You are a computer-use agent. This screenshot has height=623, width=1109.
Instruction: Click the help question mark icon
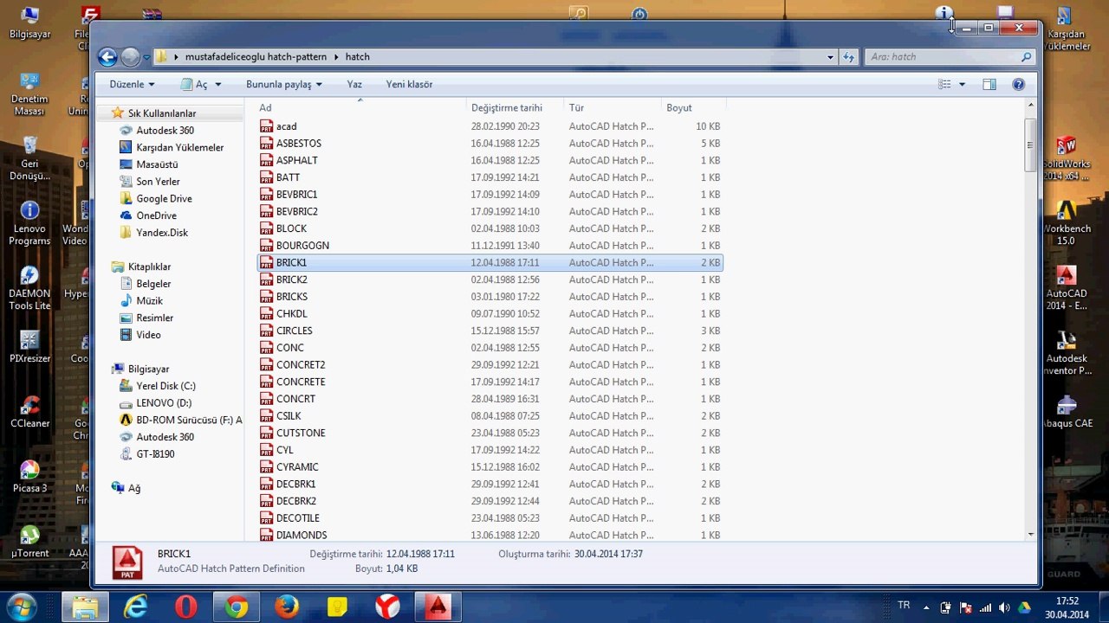pyautogui.click(x=1019, y=84)
